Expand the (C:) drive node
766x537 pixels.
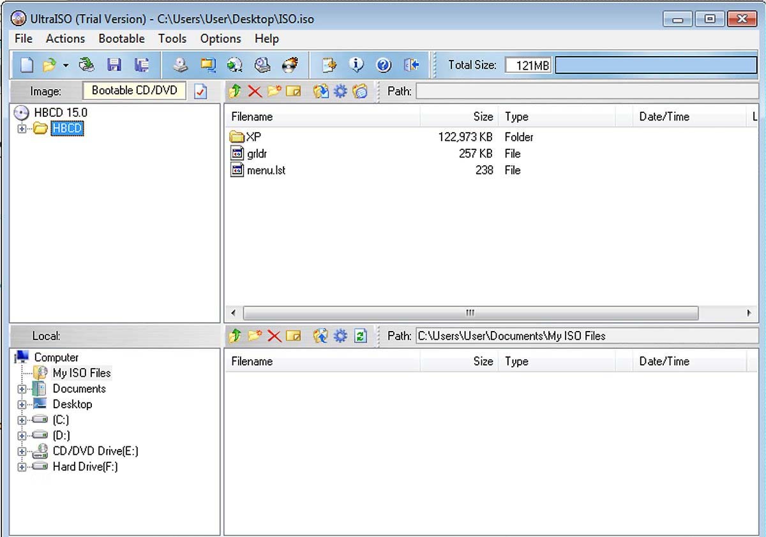22,420
